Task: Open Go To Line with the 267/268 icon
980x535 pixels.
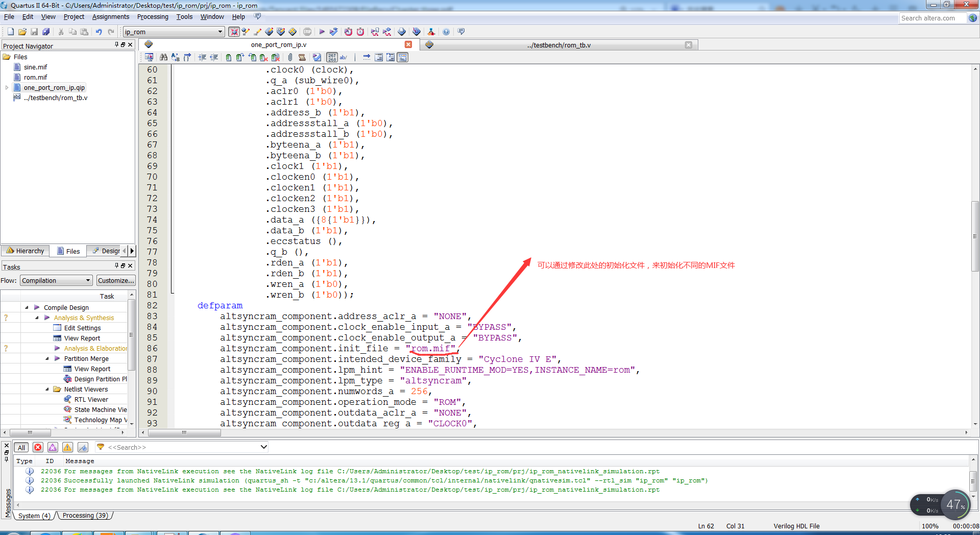Action: coord(332,57)
